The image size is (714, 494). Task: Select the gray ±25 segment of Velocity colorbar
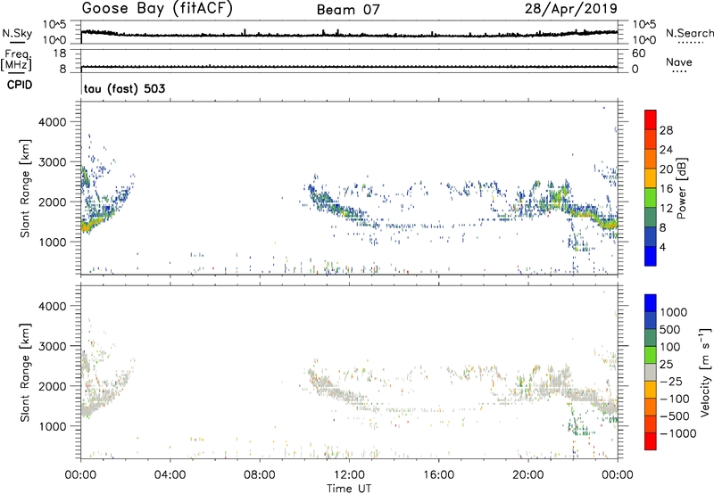(x=651, y=372)
